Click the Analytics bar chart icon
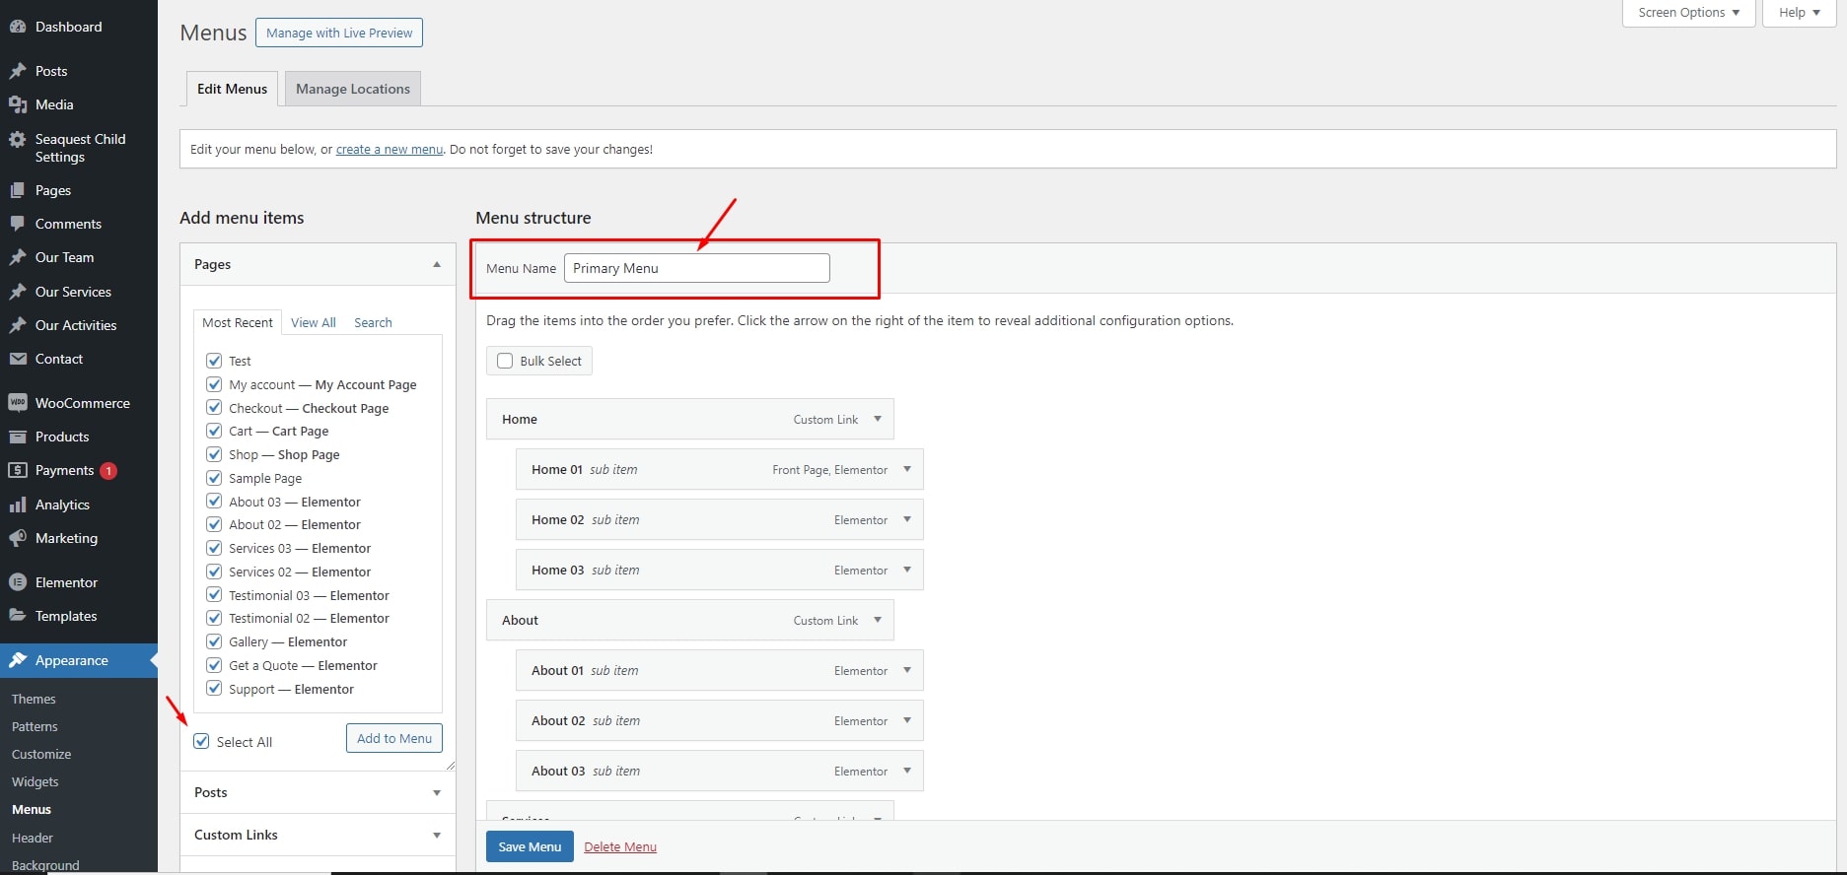The width and height of the screenshot is (1847, 875). pyautogui.click(x=18, y=505)
